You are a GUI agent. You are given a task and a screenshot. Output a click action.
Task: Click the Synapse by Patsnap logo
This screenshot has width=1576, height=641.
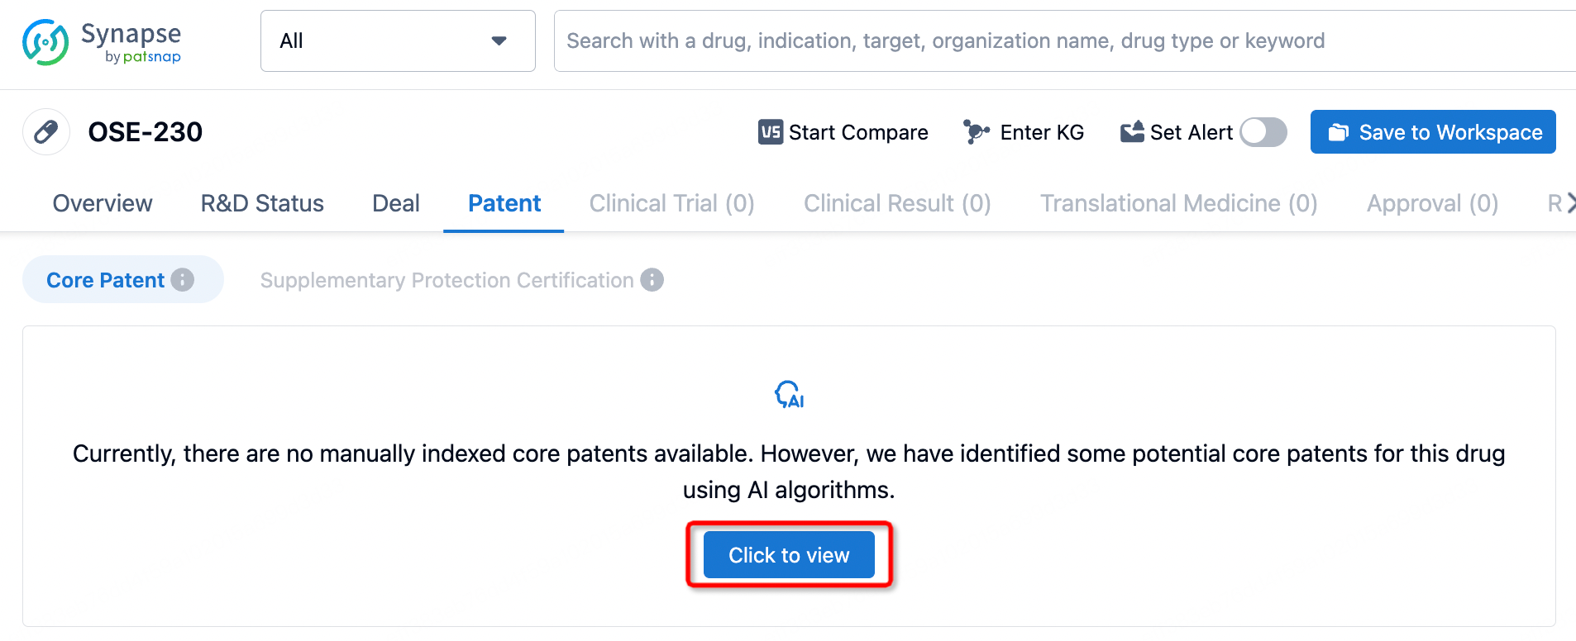tap(102, 42)
